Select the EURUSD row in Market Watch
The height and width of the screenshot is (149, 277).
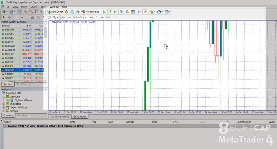22,38
